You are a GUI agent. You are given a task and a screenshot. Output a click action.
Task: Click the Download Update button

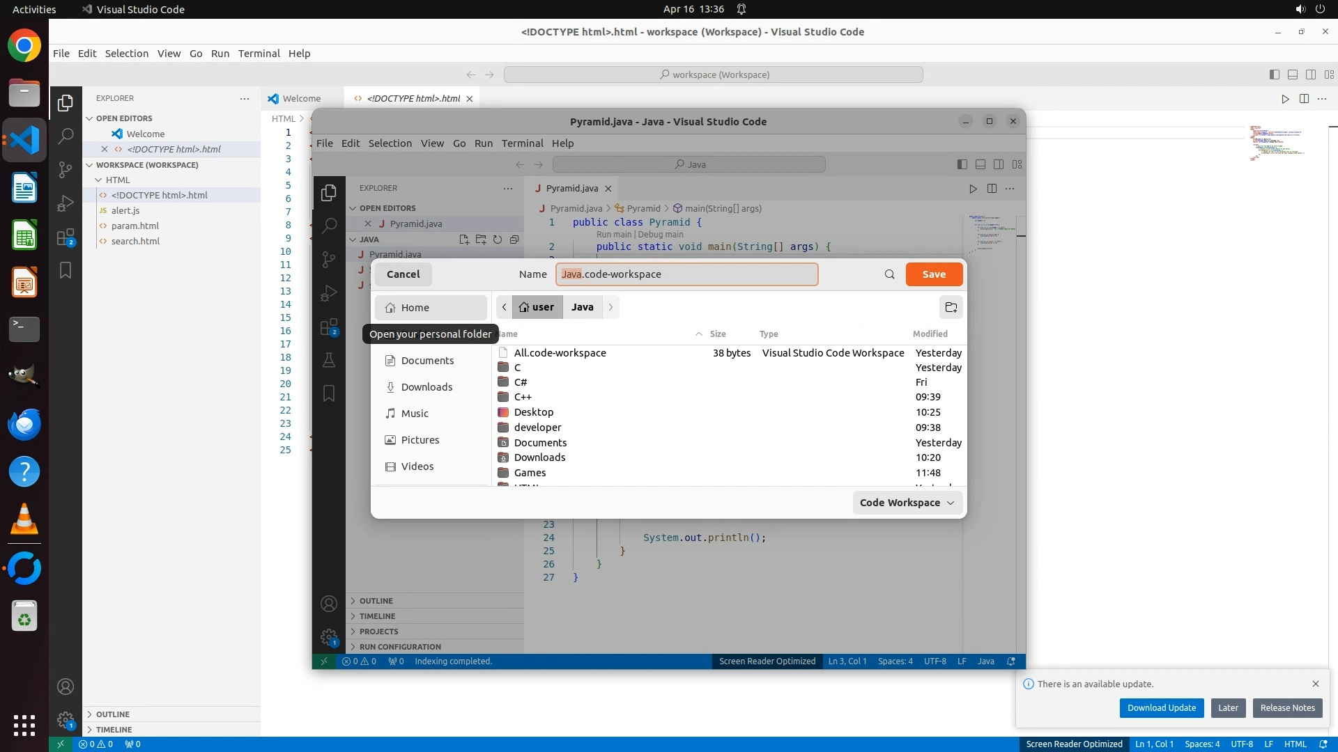click(x=1161, y=708)
